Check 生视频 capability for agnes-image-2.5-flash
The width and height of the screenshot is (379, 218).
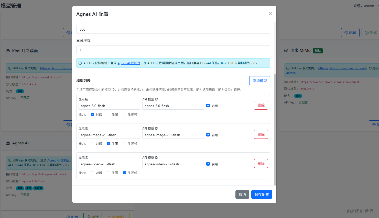tap(125, 144)
